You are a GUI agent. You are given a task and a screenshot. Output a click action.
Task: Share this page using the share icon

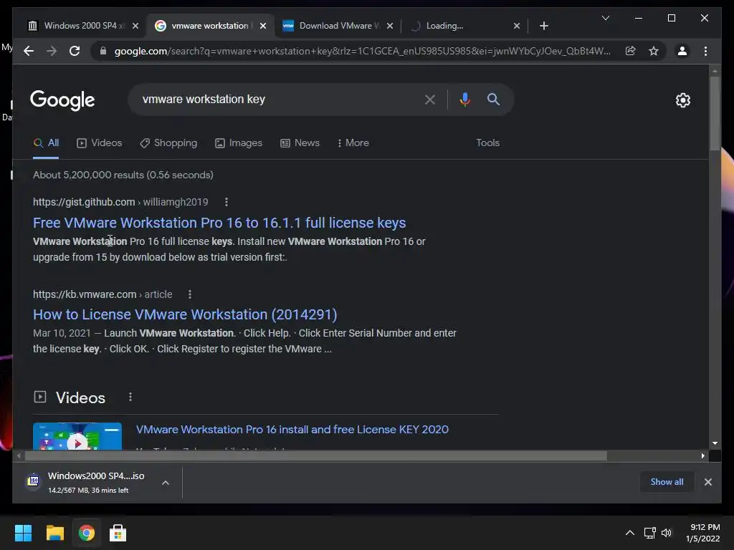631,51
